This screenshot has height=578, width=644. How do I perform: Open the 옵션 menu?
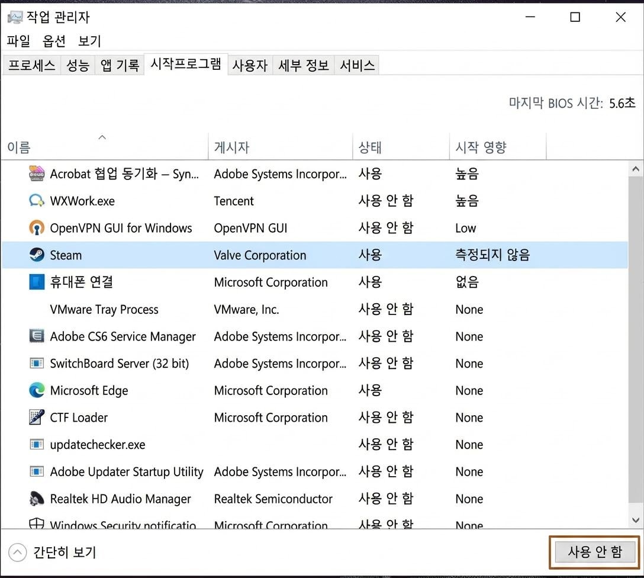click(54, 41)
